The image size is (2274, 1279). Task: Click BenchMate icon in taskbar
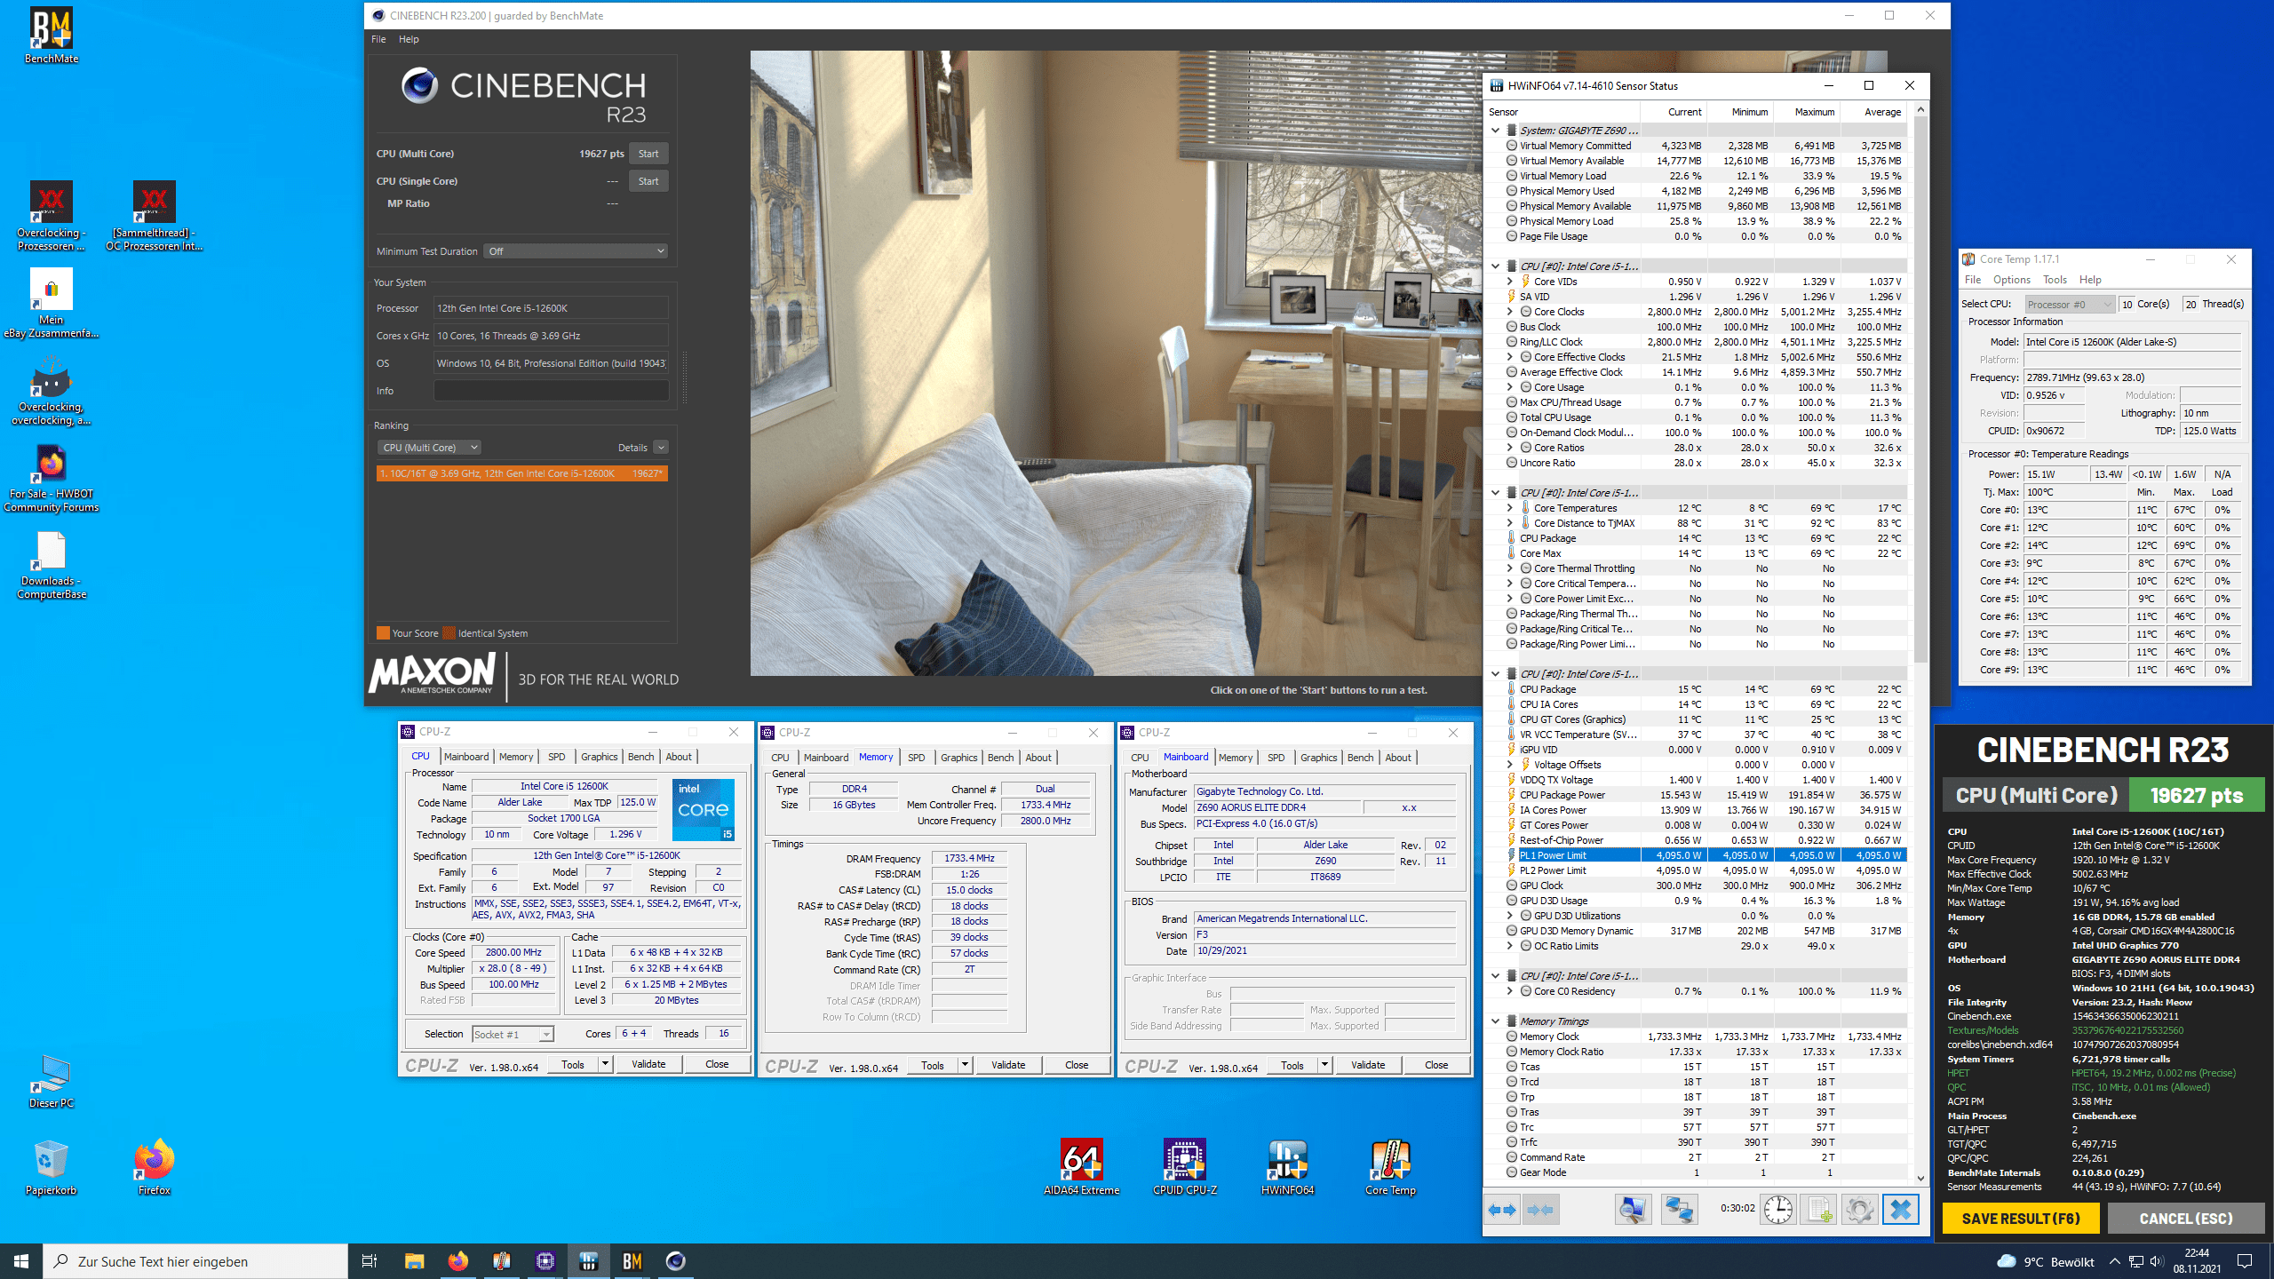tap(632, 1261)
